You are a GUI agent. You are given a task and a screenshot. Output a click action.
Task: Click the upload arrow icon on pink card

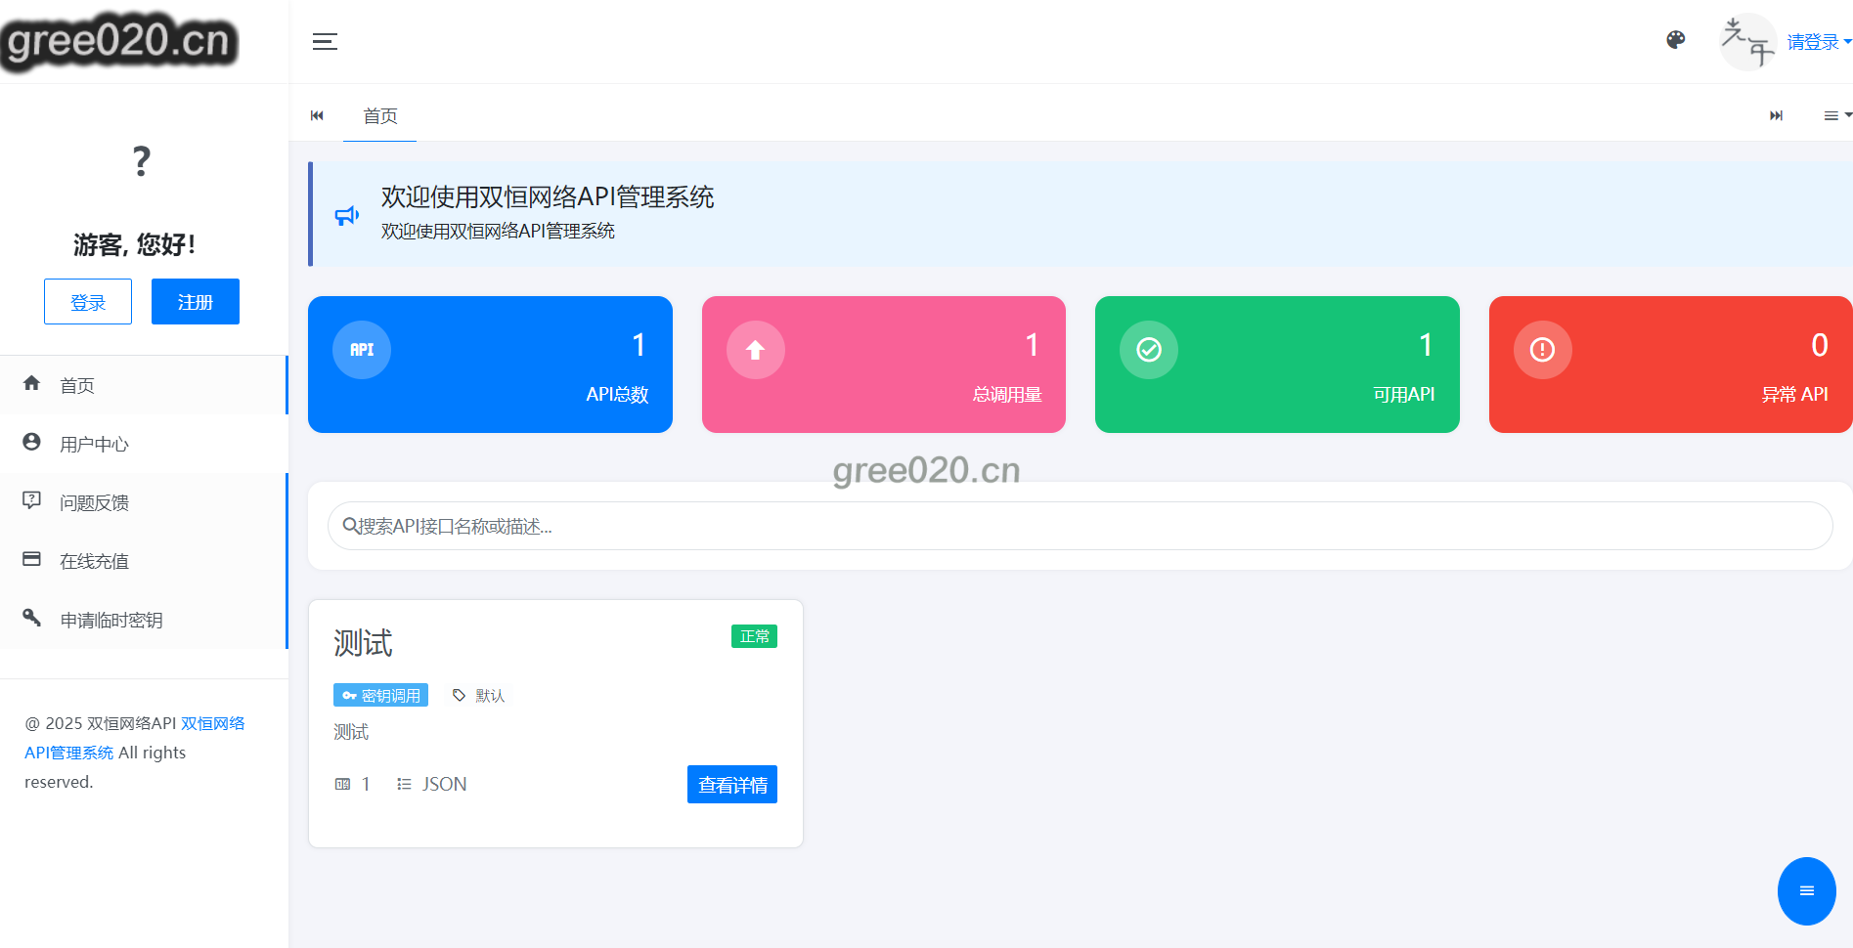click(755, 350)
